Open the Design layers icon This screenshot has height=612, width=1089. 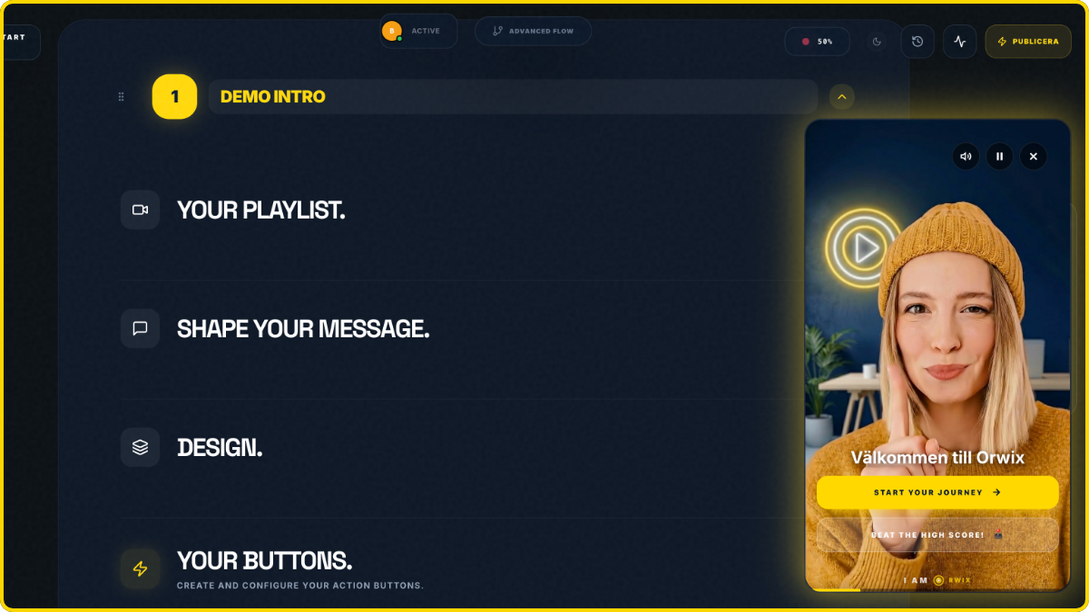click(x=140, y=447)
